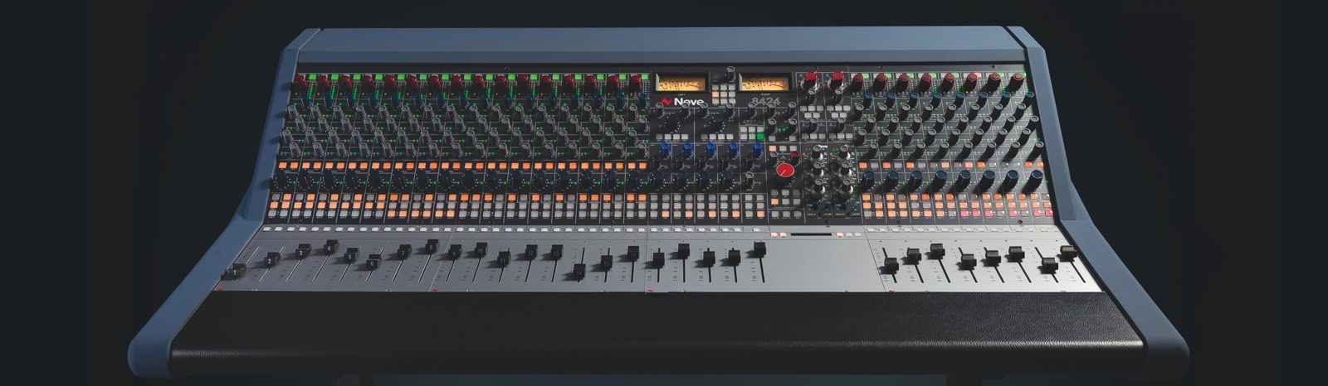The image size is (1328, 386).
Task: Click channel fader number 11
Action: (504, 258)
